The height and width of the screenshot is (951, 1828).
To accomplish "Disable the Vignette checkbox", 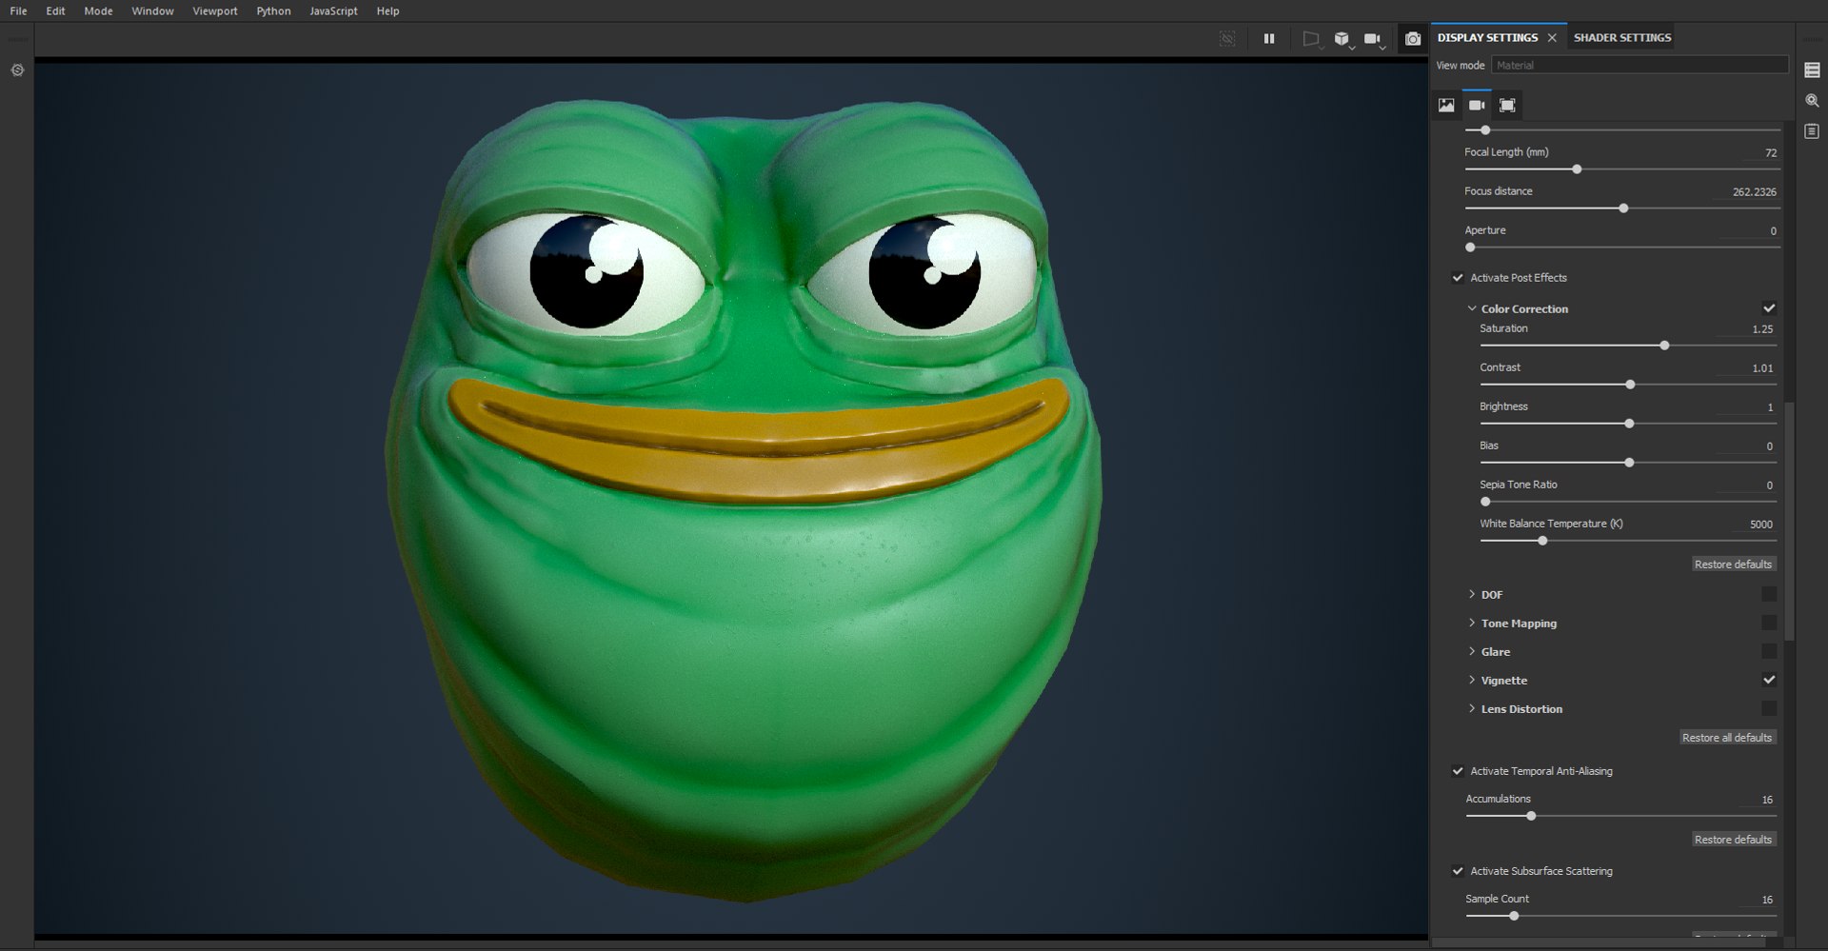I will [x=1769, y=680].
